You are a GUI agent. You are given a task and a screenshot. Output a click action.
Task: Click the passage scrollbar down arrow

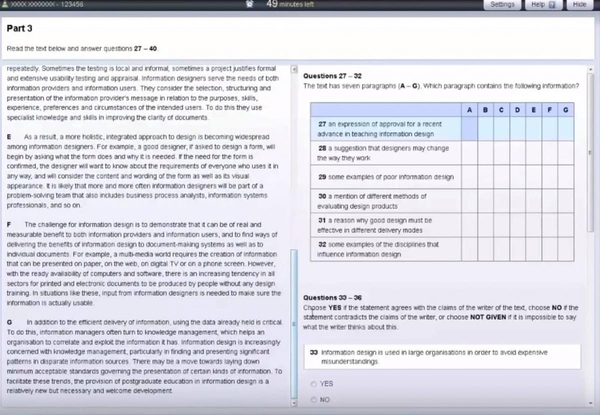[294, 402]
